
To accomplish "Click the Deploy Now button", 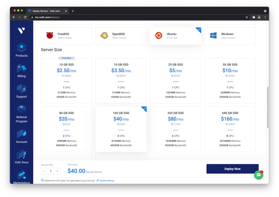I will coord(232,169).
